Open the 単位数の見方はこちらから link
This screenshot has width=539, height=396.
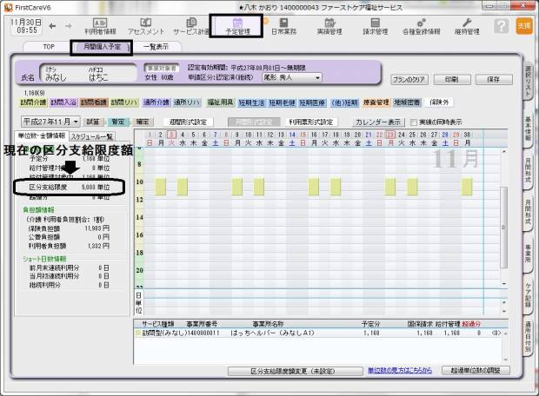click(x=401, y=370)
